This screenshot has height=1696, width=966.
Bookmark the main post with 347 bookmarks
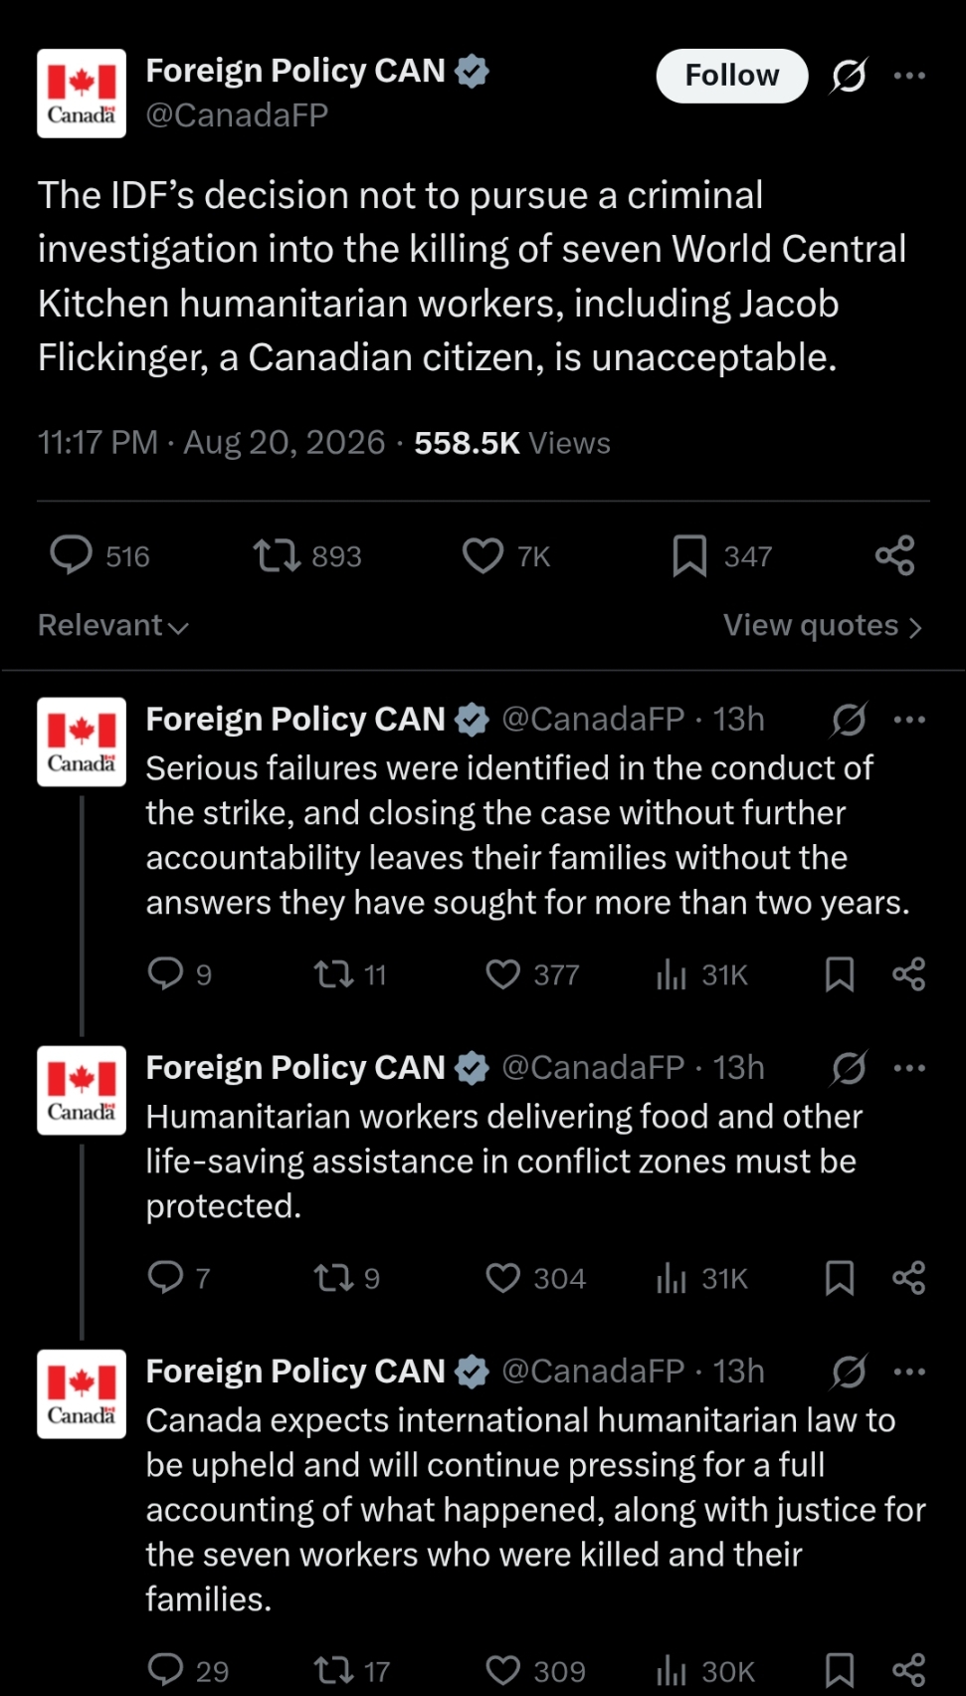[722, 555]
